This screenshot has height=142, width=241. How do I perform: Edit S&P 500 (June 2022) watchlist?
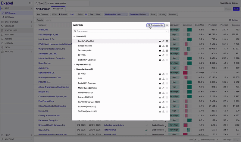163,107
